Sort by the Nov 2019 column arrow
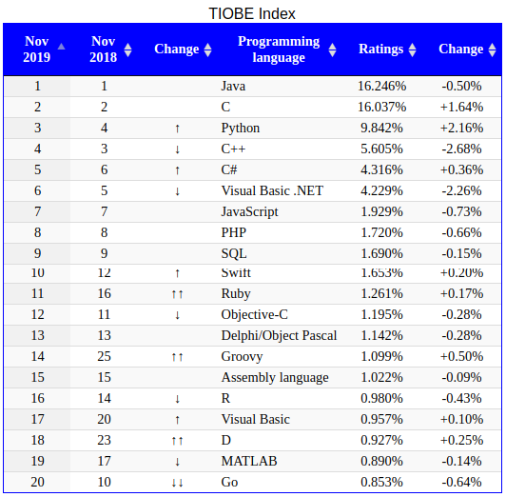 coord(61,47)
